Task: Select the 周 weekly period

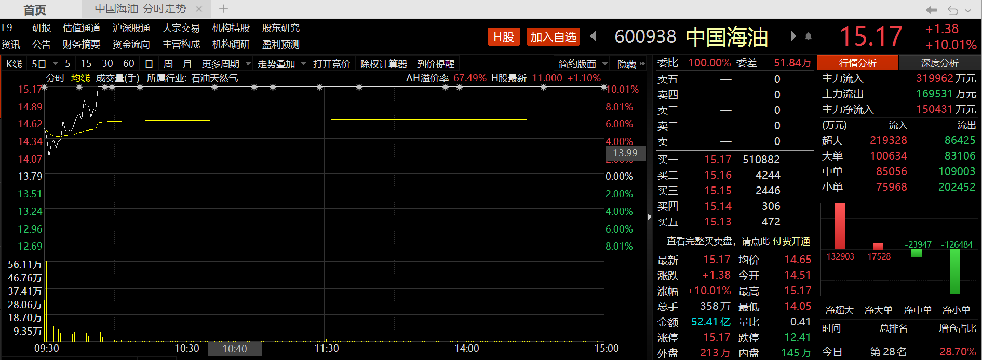Action: 168,64
